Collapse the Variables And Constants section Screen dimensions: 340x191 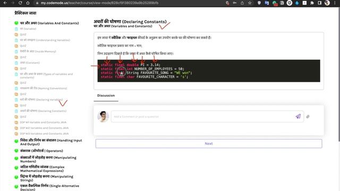pyautogui.click(x=49, y=23)
